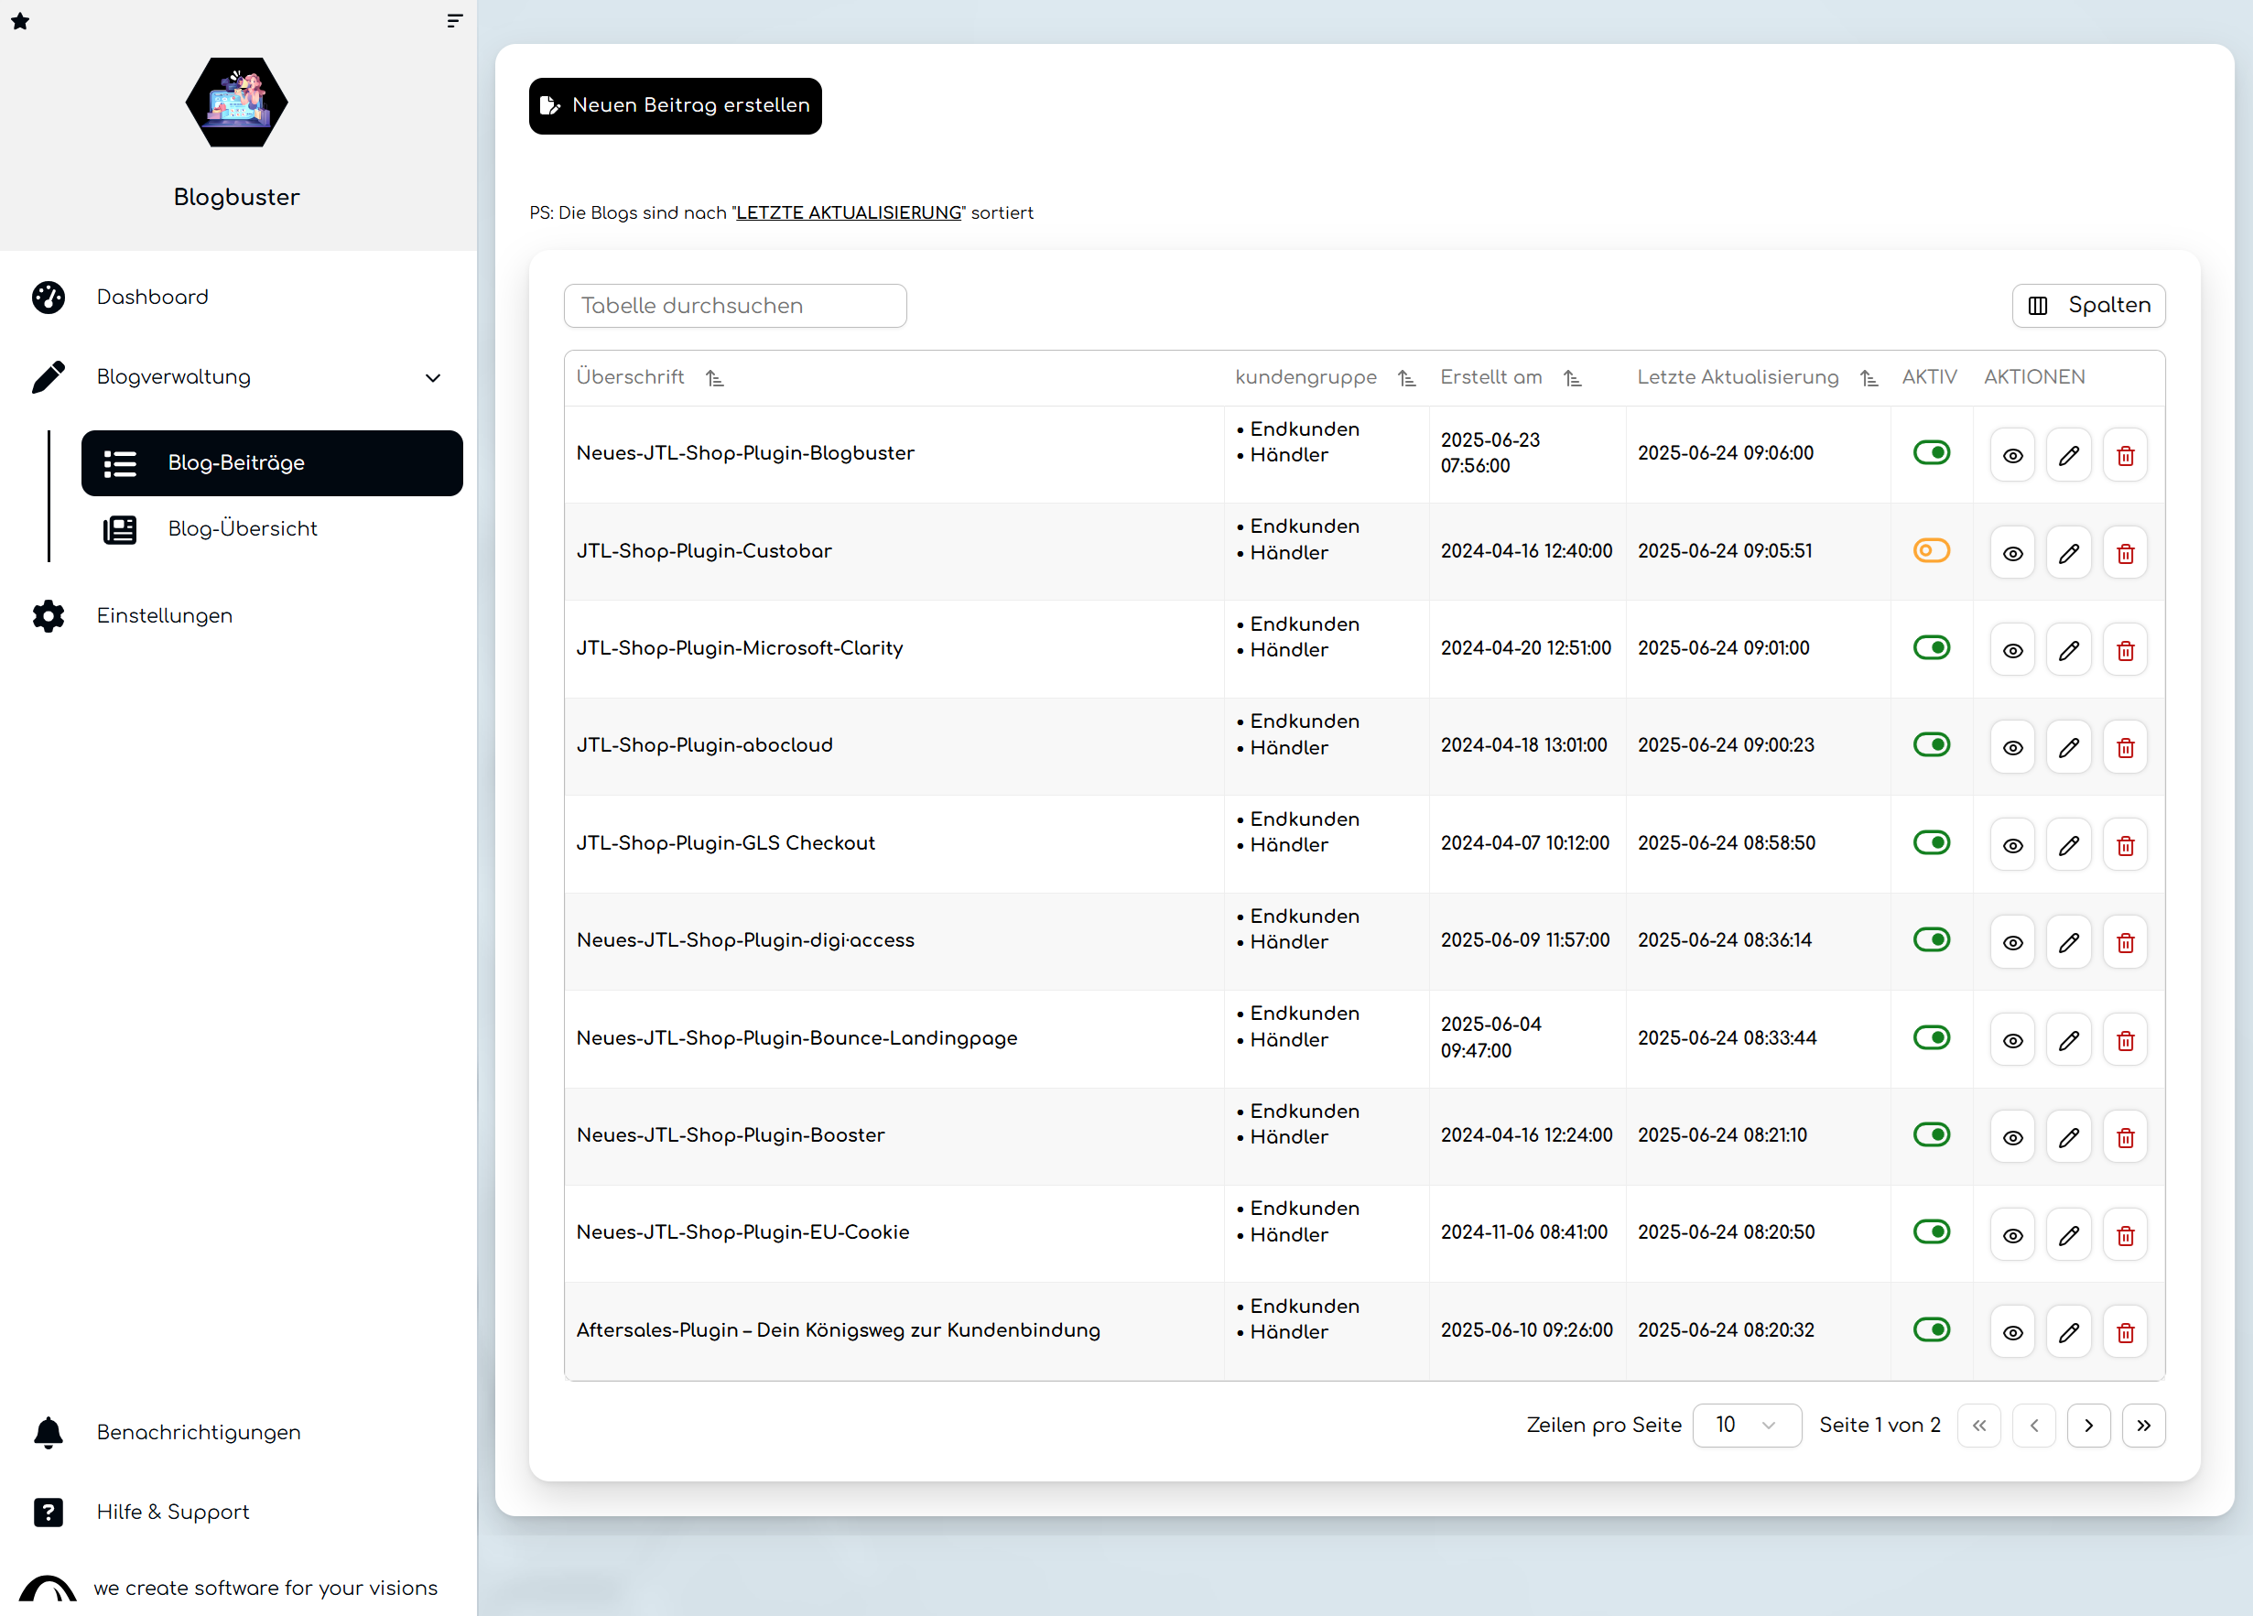The image size is (2253, 1616).
Task: Go to Einstellungen in sidebar
Action: [x=164, y=616]
